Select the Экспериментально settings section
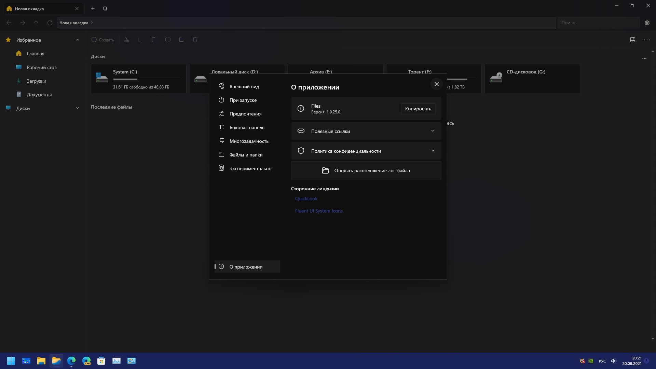The width and height of the screenshot is (656, 369). click(250, 168)
